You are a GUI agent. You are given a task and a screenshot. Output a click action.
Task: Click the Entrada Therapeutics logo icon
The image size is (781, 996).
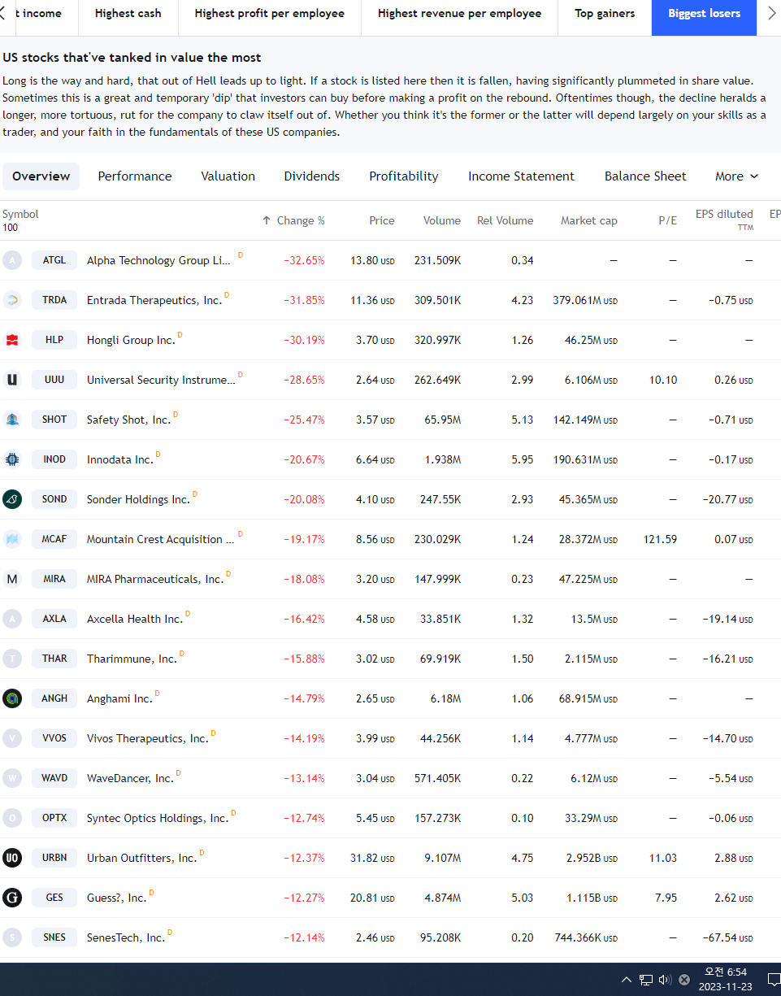11,300
